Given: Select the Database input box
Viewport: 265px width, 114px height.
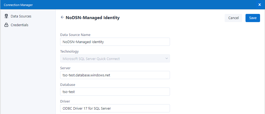Looking at the screenshot, I should (115, 92).
